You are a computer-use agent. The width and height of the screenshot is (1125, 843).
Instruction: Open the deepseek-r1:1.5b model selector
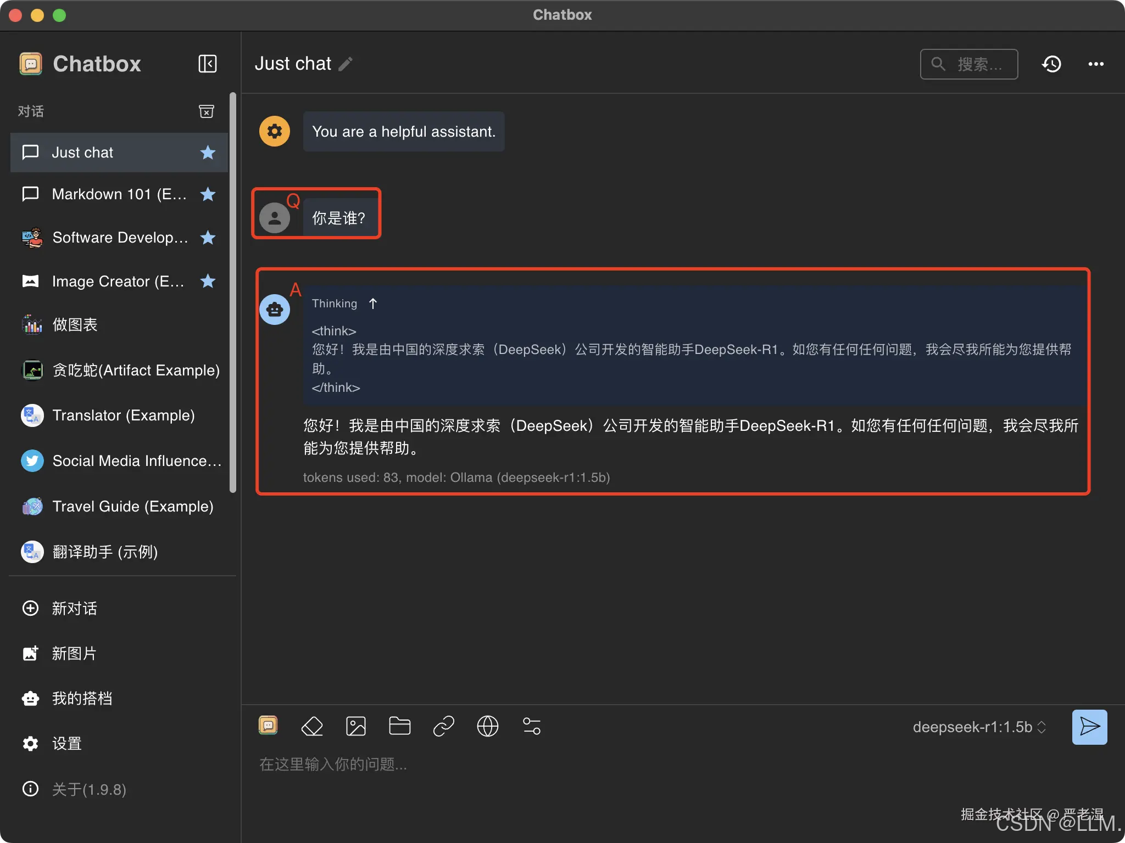(979, 727)
